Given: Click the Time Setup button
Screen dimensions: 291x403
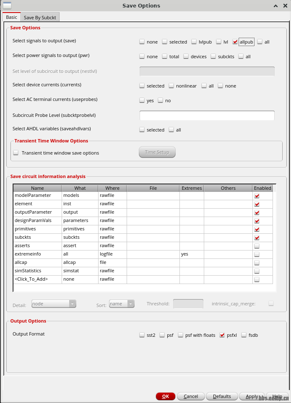Looking at the screenshot, I should [157, 152].
